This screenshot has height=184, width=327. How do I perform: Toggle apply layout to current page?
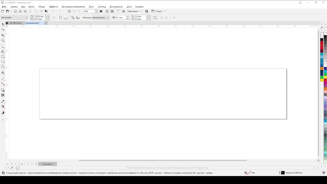[78, 18]
